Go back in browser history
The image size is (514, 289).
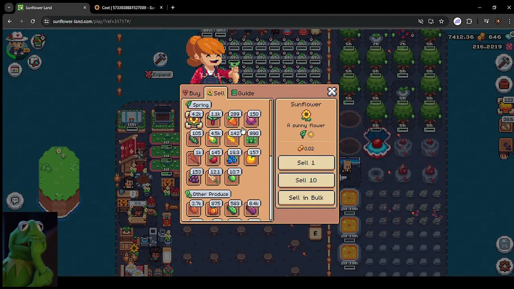(x=10, y=21)
